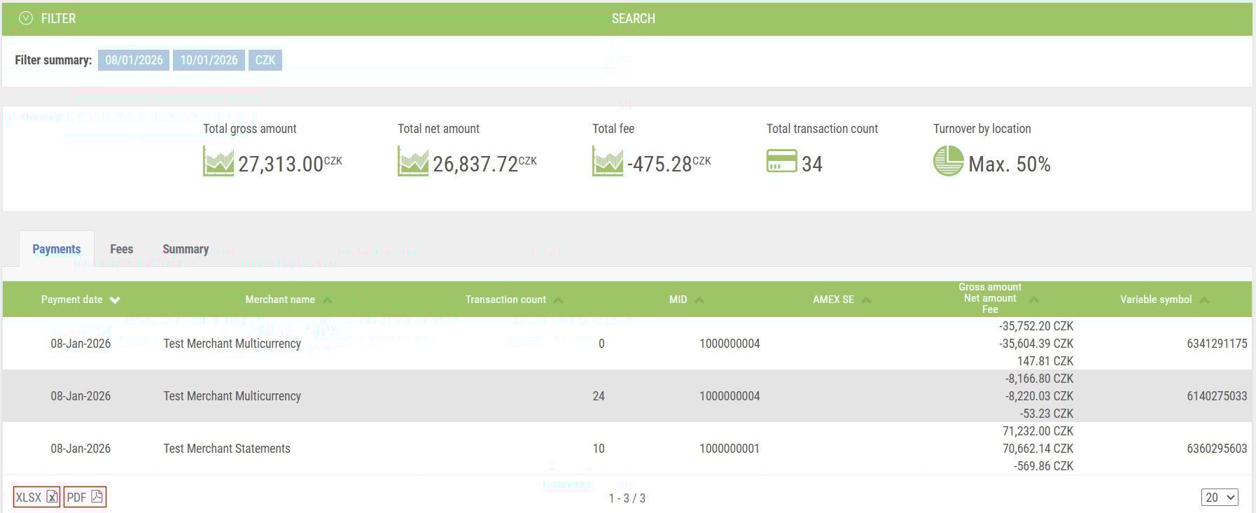This screenshot has height=513, width=1256.
Task: Click variable symbol 6341291175
Action: (x=1217, y=344)
